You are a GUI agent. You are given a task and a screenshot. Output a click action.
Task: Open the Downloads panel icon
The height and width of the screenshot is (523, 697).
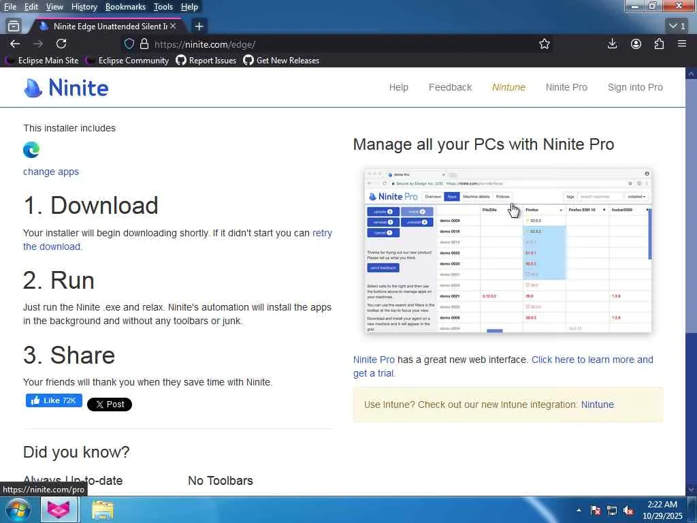click(x=612, y=44)
